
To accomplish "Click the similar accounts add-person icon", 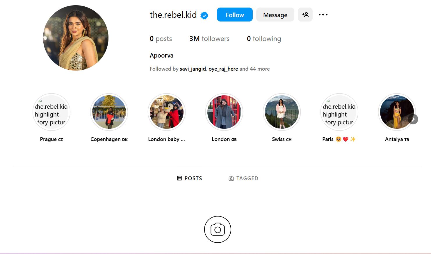I will point(305,15).
